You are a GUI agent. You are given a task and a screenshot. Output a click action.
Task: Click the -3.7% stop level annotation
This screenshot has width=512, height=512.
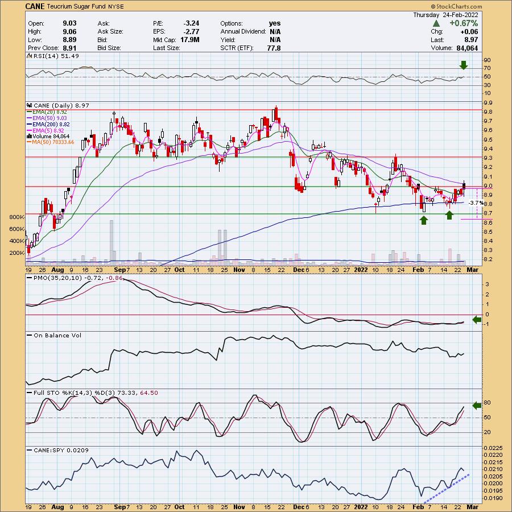pyautogui.click(x=476, y=203)
